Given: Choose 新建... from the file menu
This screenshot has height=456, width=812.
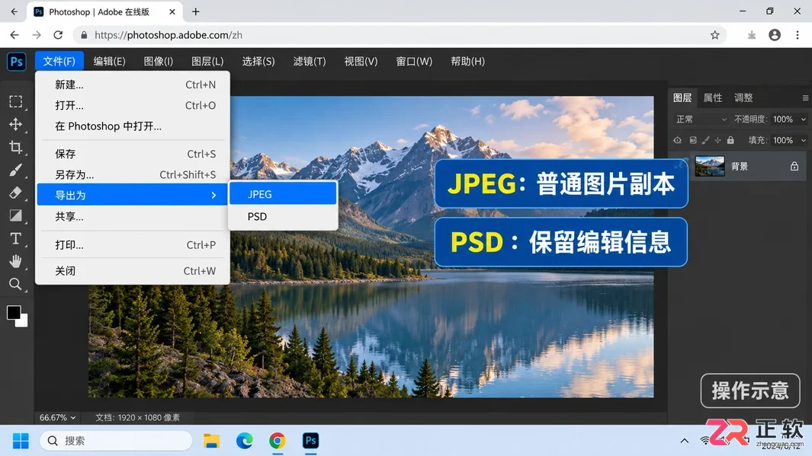Looking at the screenshot, I should [x=133, y=85].
